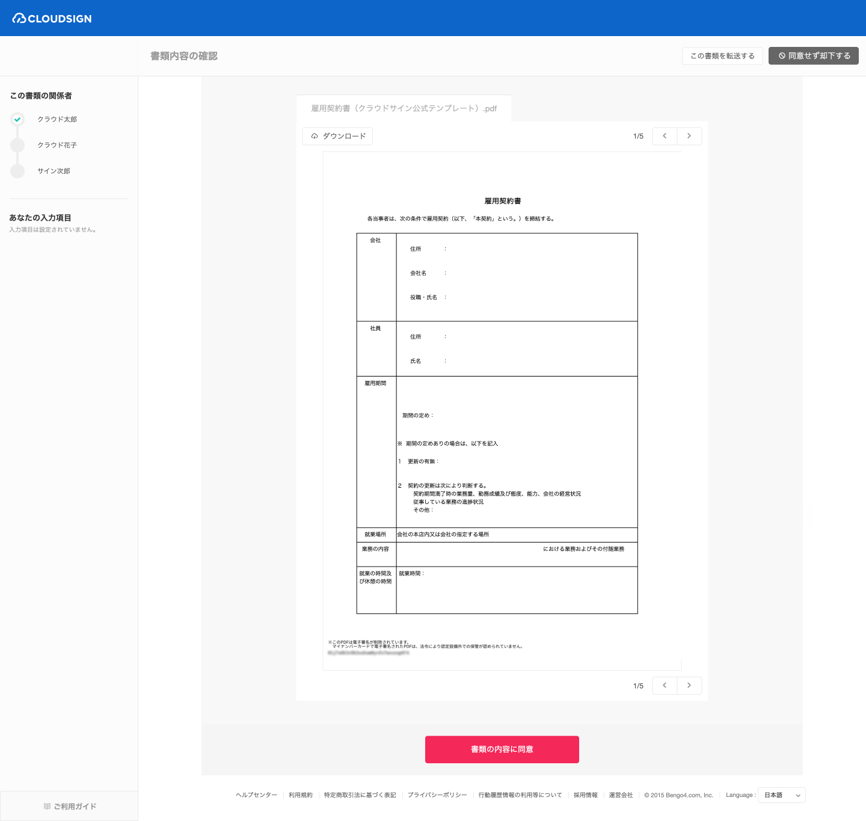Image resolution: width=866 pixels, height=821 pixels.
Task: Select the 雇用契約書 PDF tab
Action: (x=404, y=108)
